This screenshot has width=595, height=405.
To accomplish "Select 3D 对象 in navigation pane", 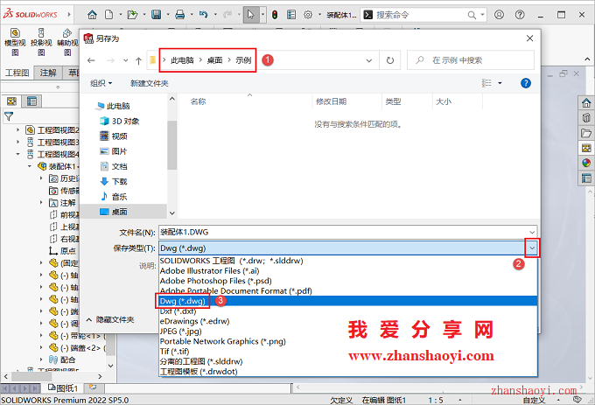I will pyautogui.click(x=120, y=121).
